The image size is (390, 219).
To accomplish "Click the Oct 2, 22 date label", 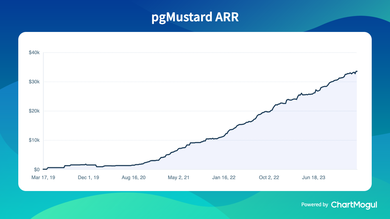I will (x=268, y=178).
